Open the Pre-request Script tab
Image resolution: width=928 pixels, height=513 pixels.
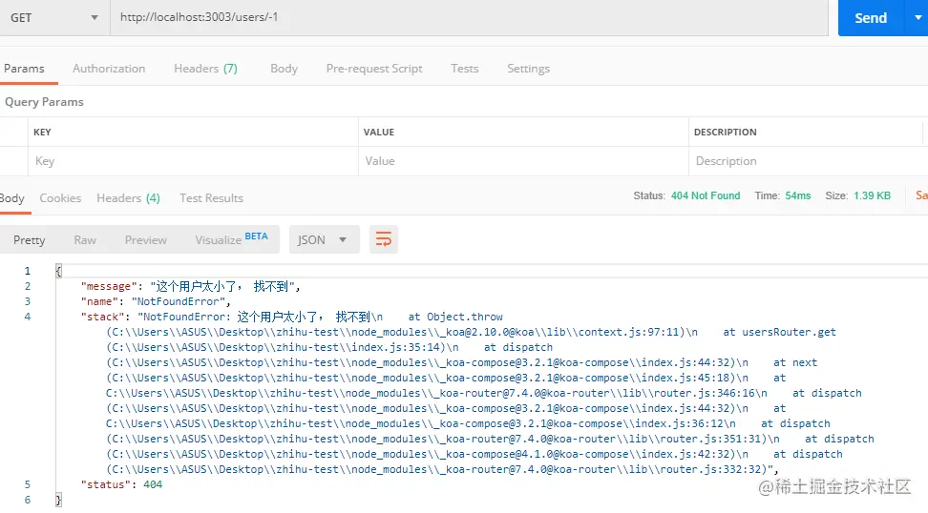tap(374, 69)
